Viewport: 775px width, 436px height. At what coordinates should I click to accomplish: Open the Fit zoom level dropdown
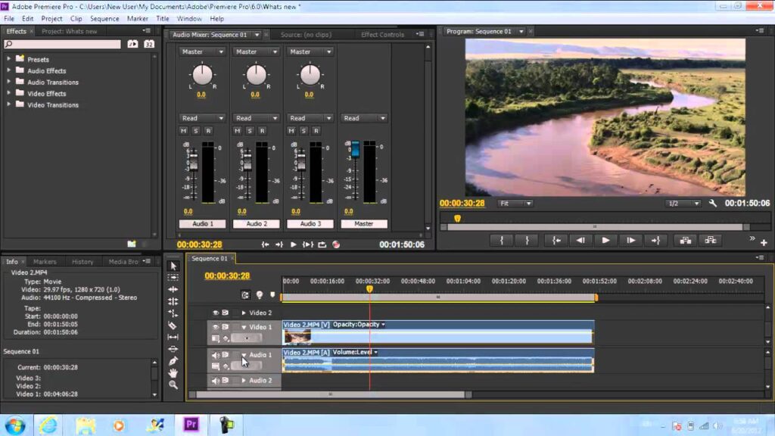pyautogui.click(x=515, y=203)
